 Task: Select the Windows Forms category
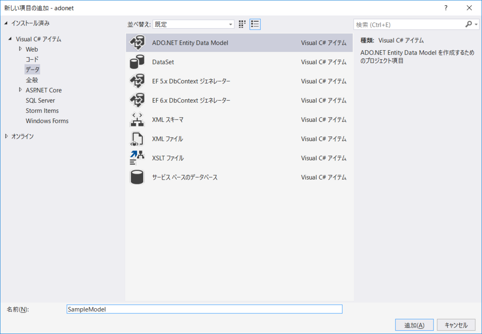tap(47, 121)
